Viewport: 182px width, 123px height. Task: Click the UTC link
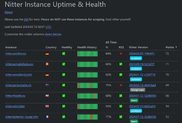[48, 27]
